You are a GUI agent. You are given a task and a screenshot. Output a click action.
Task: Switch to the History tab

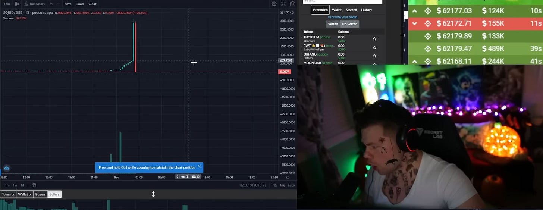367,10
